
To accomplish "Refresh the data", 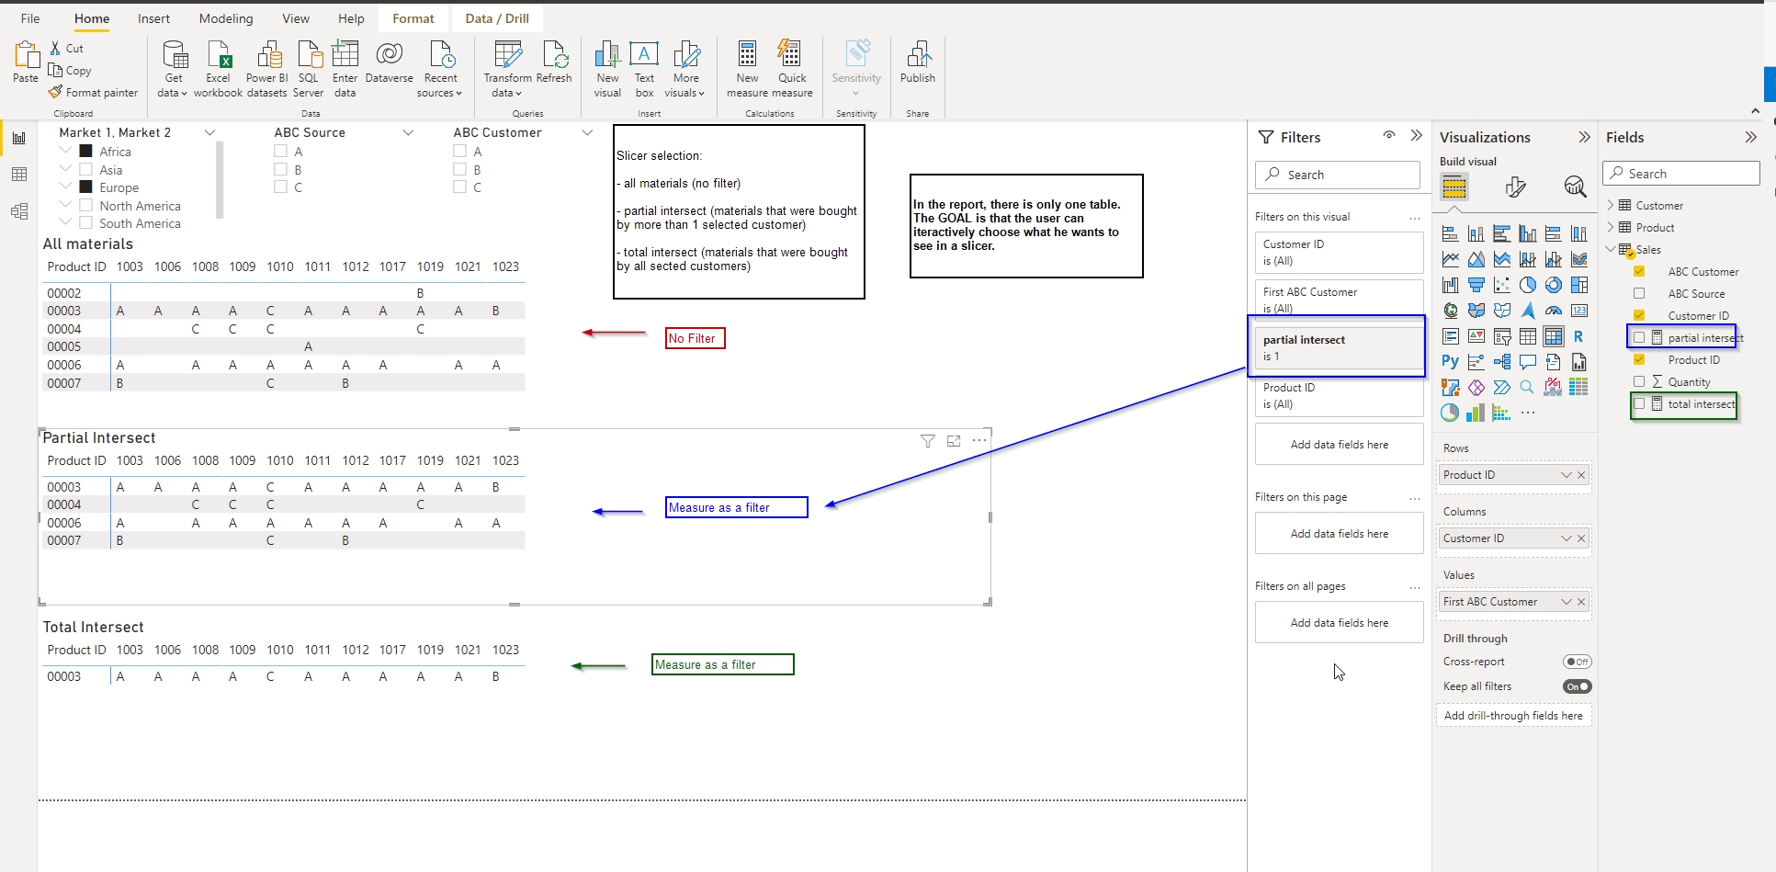I will (x=554, y=62).
